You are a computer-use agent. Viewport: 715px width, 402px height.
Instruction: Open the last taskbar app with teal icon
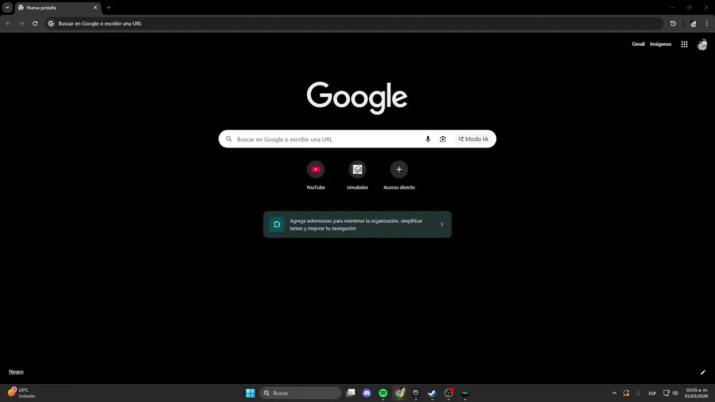(x=465, y=393)
